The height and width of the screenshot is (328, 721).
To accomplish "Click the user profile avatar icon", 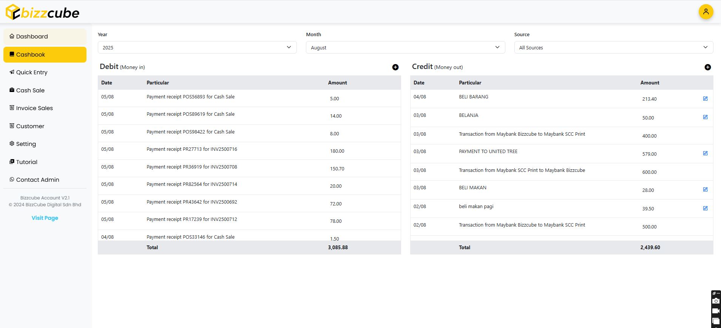I will pos(706,12).
